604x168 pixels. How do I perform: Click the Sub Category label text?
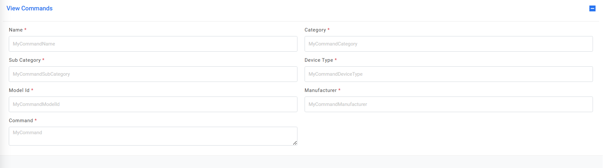coord(25,60)
